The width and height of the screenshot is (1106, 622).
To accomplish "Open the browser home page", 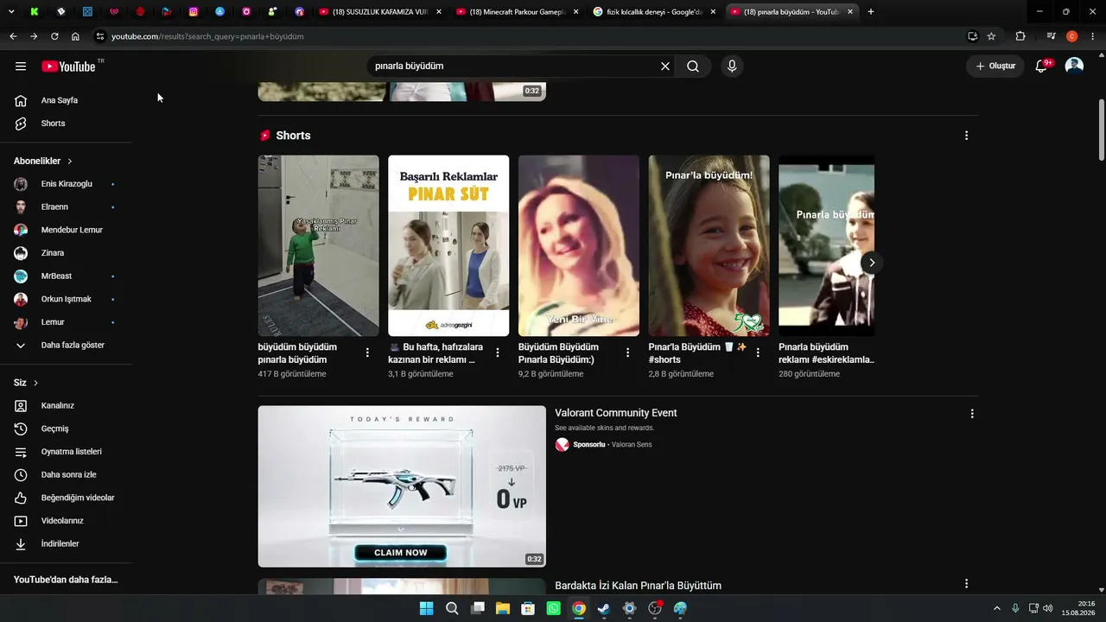I will tap(75, 36).
